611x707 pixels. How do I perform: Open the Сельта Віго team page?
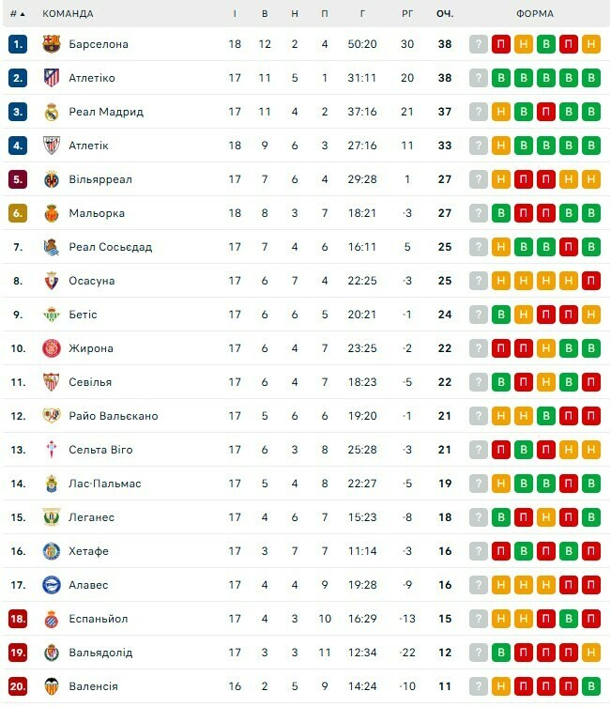coord(100,450)
